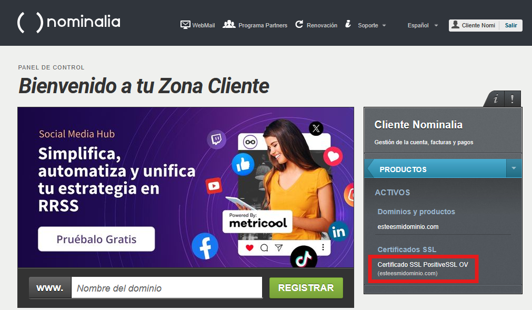
Task: Click the TikTok icon in the banner
Action: [x=304, y=258]
